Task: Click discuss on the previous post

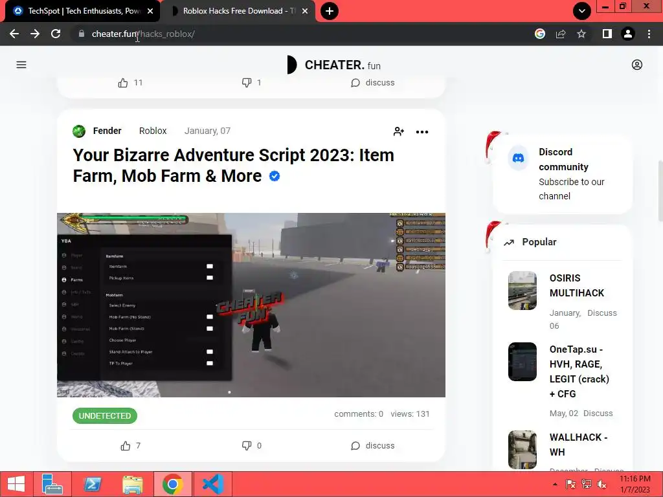Action: click(x=372, y=83)
